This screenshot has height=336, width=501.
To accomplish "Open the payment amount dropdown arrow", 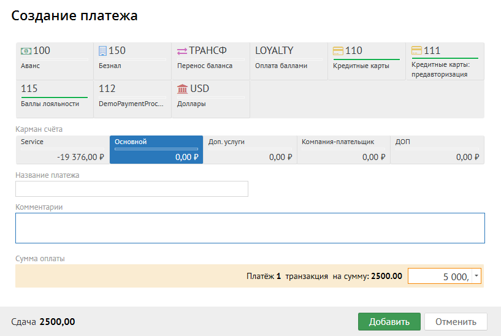I will [x=476, y=276].
